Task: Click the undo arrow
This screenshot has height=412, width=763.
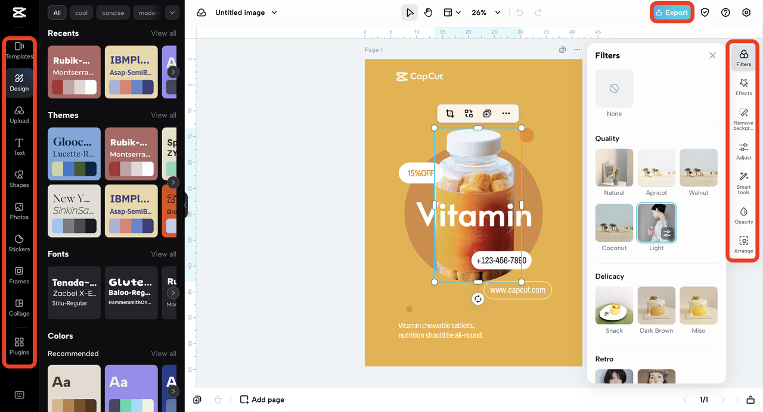Action: (x=519, y=13)
